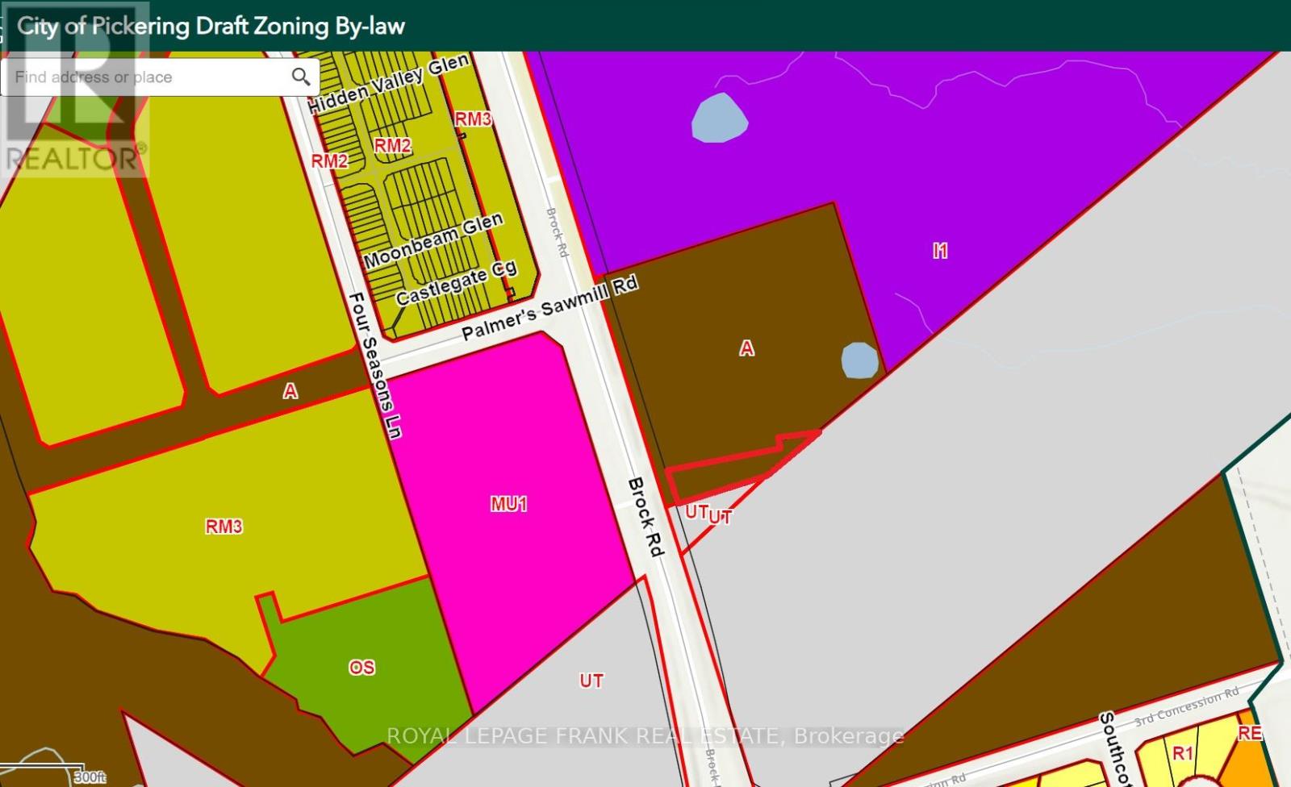Screen dimensions: 1291x787
Task: Click the blue pond in the purple zone
Action: [719, 119]
